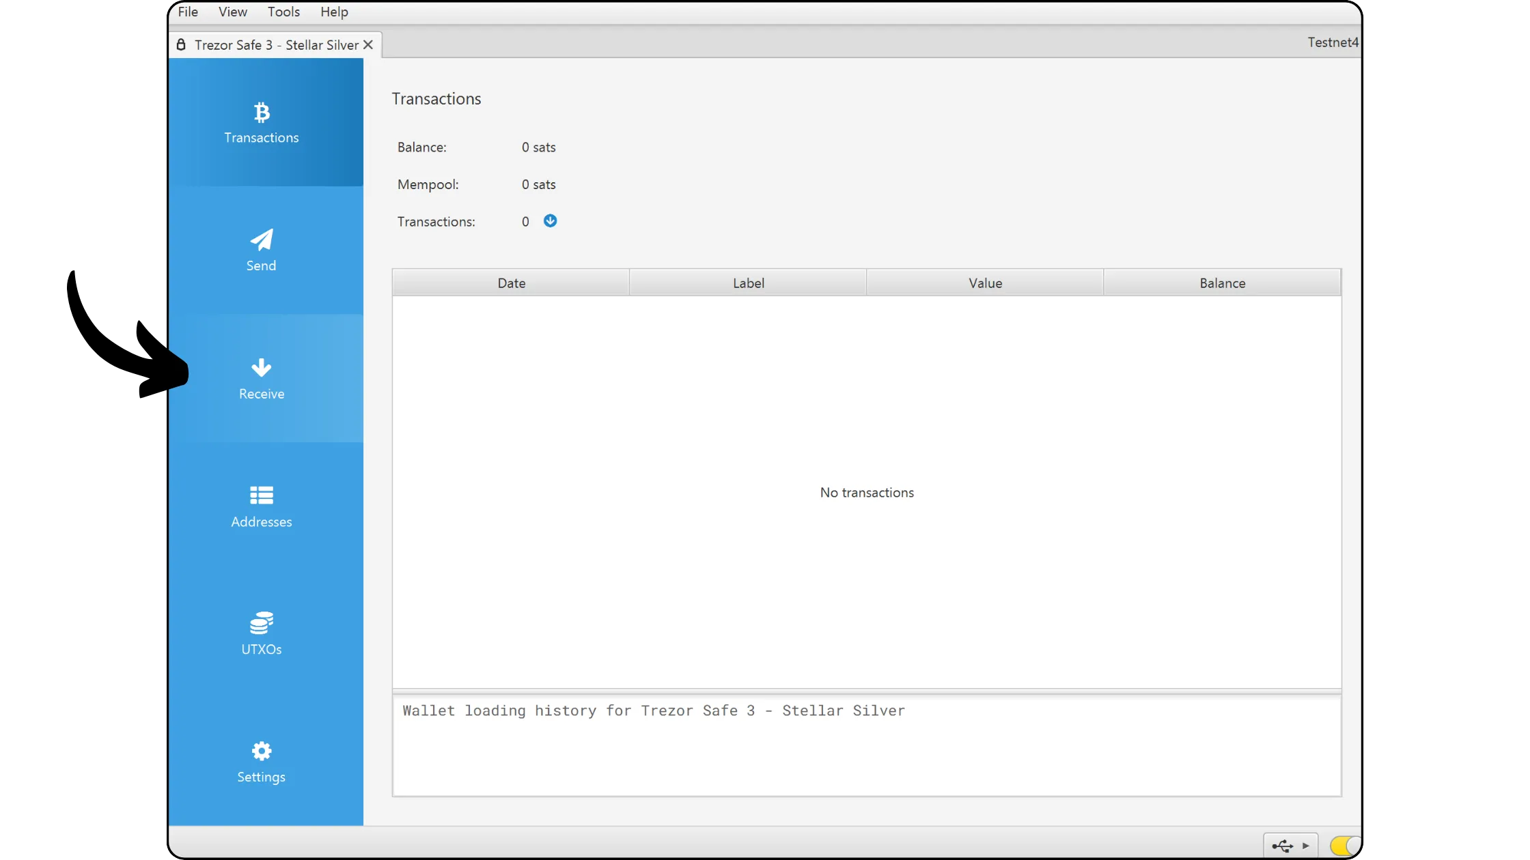Open the File menu

188,12
